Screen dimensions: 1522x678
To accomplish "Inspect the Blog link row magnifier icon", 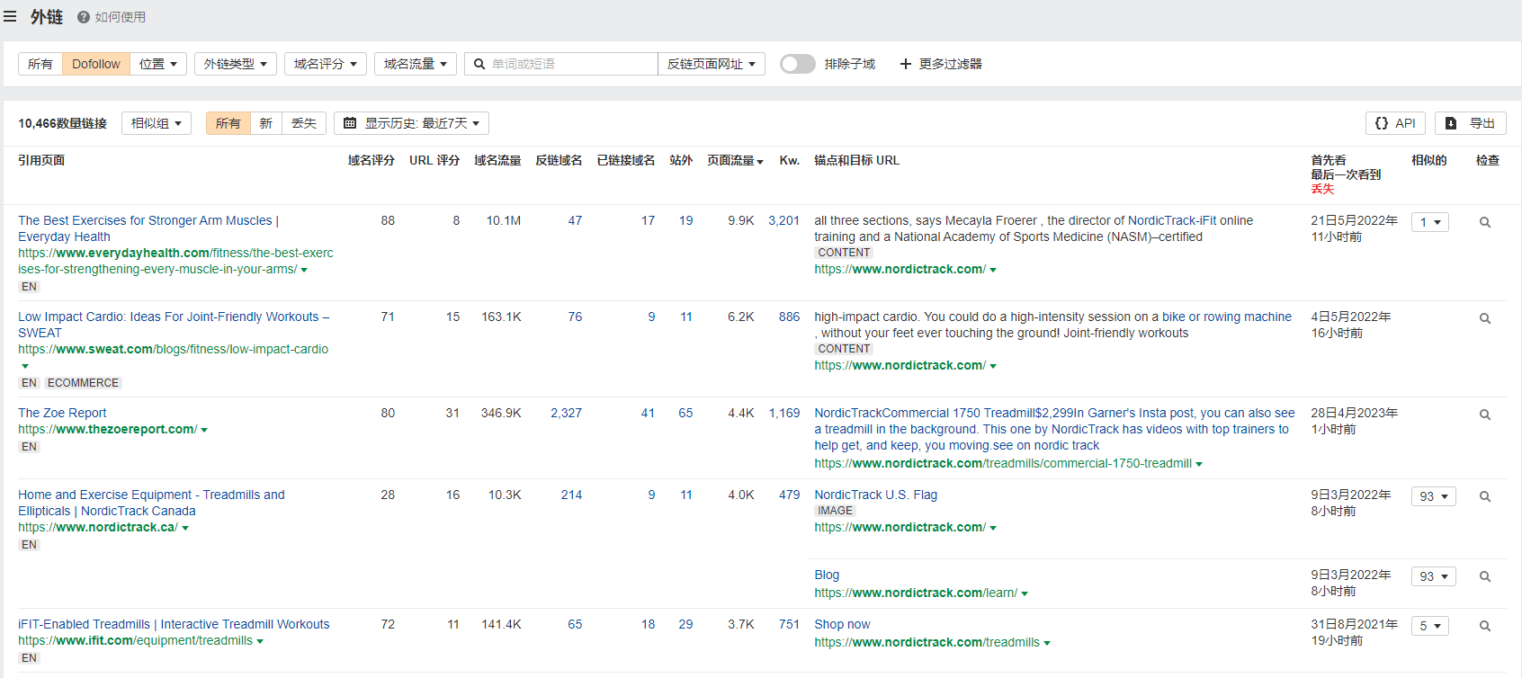I will click(1485, 576).
